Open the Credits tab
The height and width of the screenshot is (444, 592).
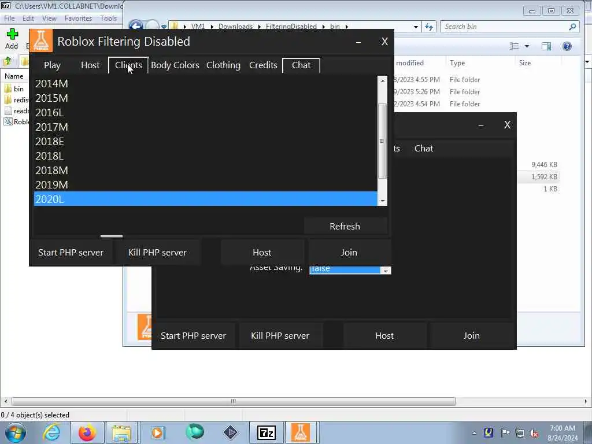coord(263,65)
